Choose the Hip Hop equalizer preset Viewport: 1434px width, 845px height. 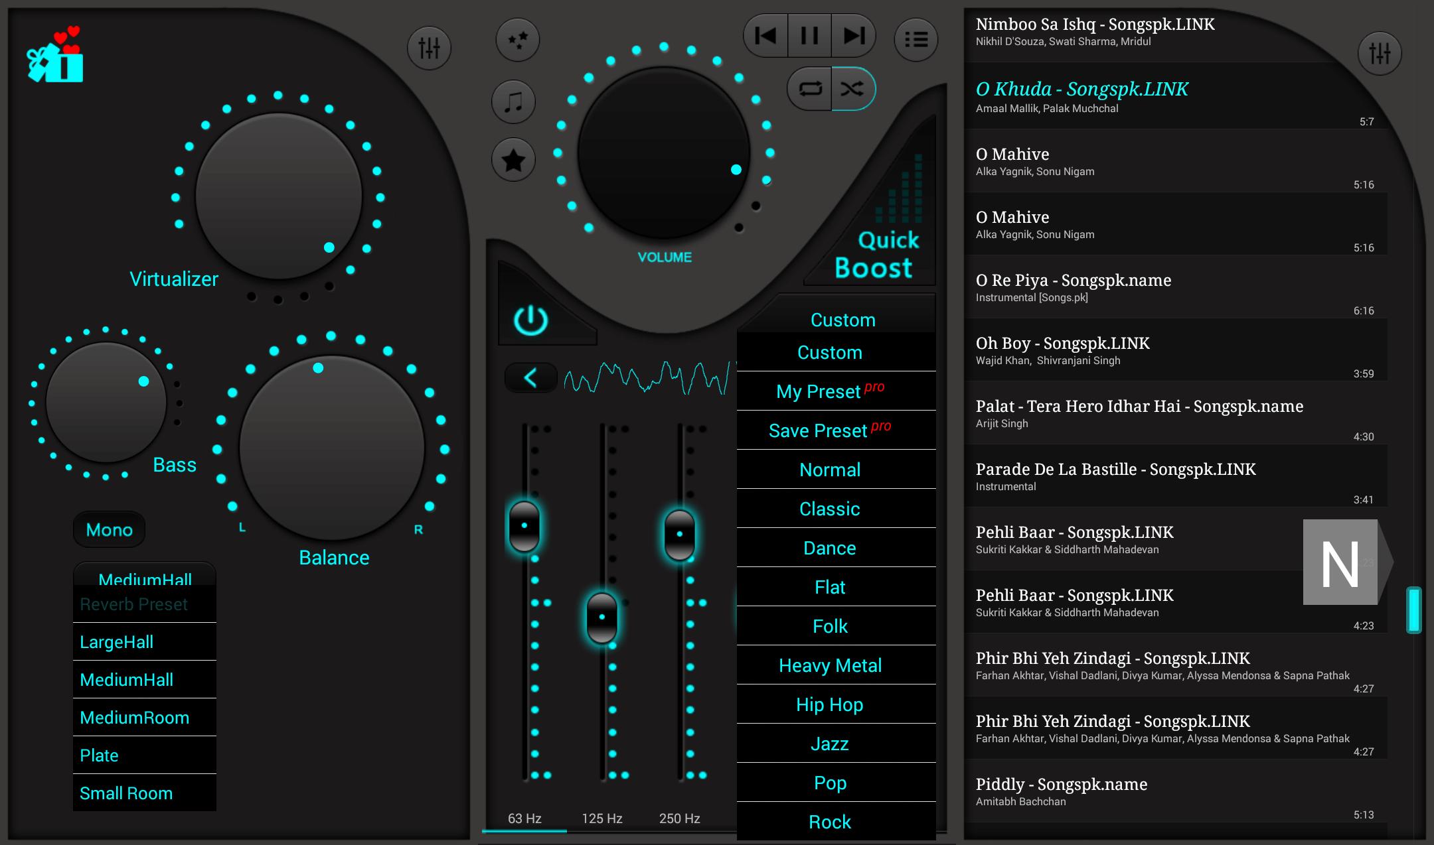836,704
